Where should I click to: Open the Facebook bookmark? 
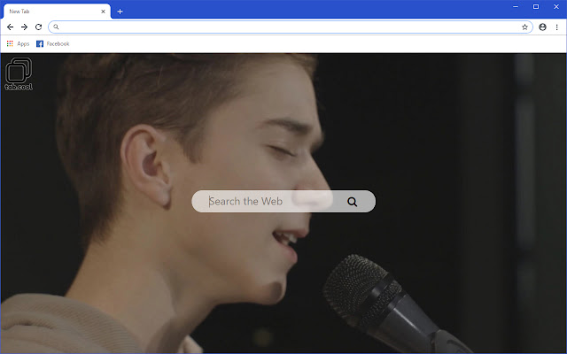(x=53, y=43)
